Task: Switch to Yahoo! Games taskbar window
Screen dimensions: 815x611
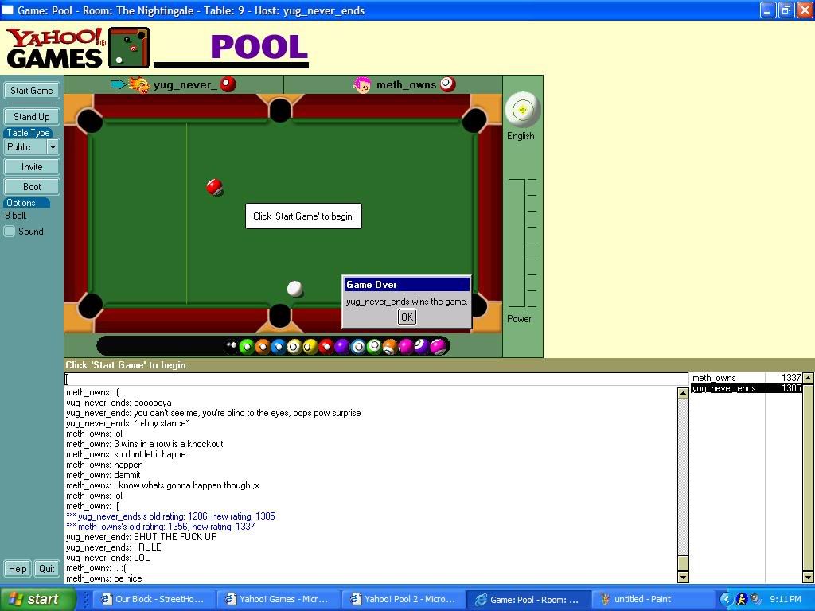Action: tap(278, 599)
